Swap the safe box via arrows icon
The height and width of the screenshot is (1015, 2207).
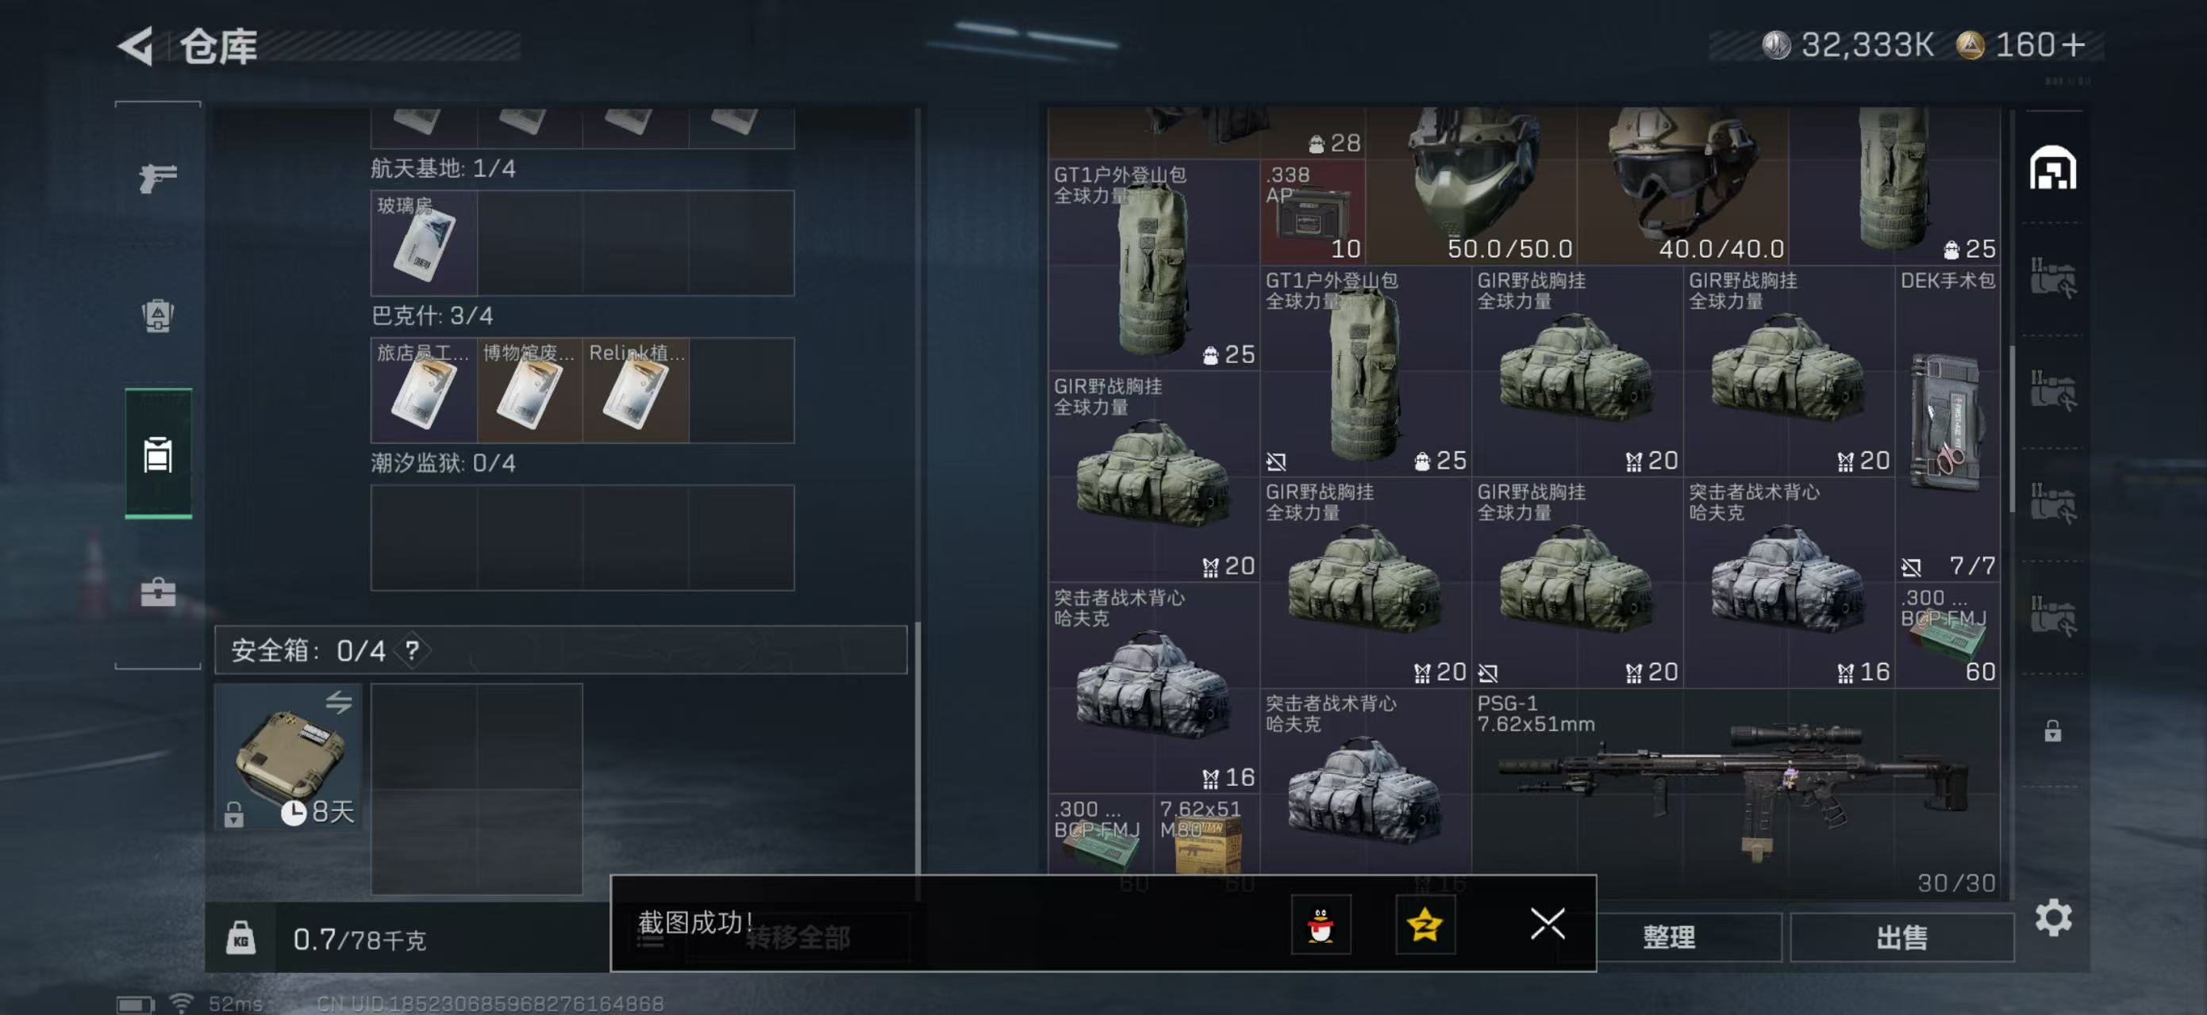340,703
